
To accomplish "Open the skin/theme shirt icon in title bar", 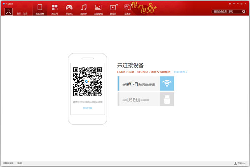I will (x=230, y=4).
